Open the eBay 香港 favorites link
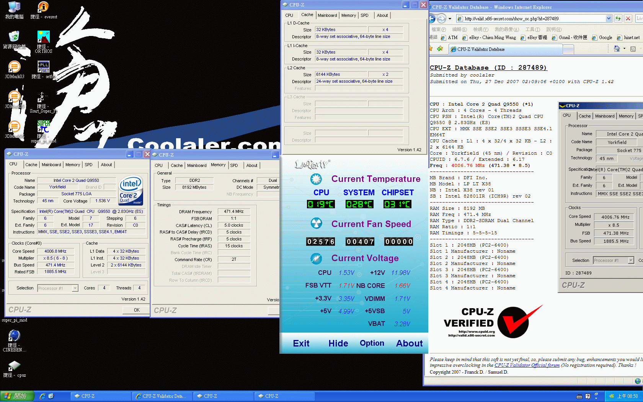This screenshot has width=643, height=402. coord(534,38)
